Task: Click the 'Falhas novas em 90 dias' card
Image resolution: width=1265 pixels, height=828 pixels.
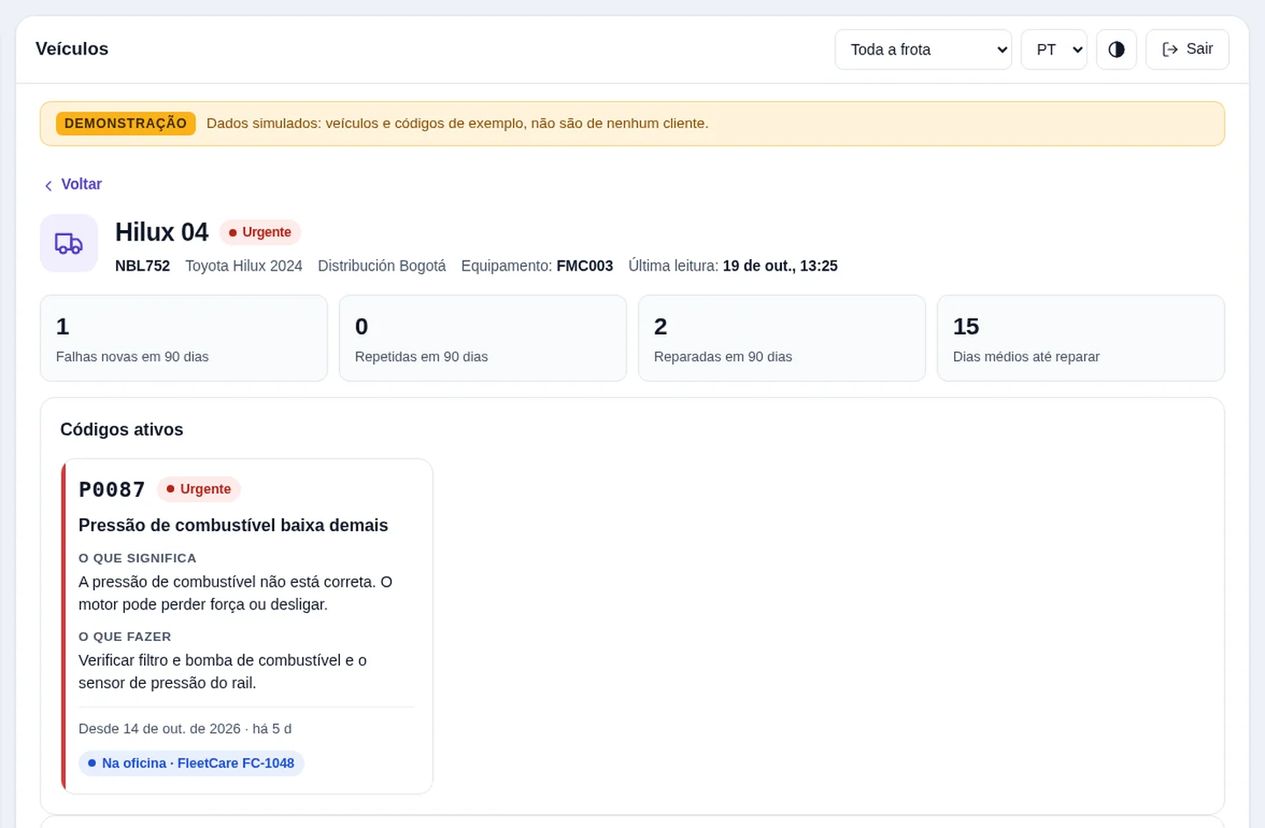Action: (x=184, y=338)
